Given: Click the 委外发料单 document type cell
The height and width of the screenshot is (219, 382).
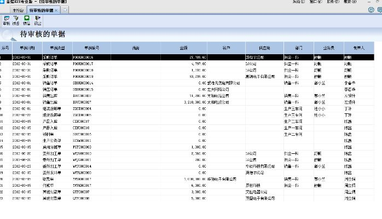Looking at the screenshot, I should coord(52,172).
